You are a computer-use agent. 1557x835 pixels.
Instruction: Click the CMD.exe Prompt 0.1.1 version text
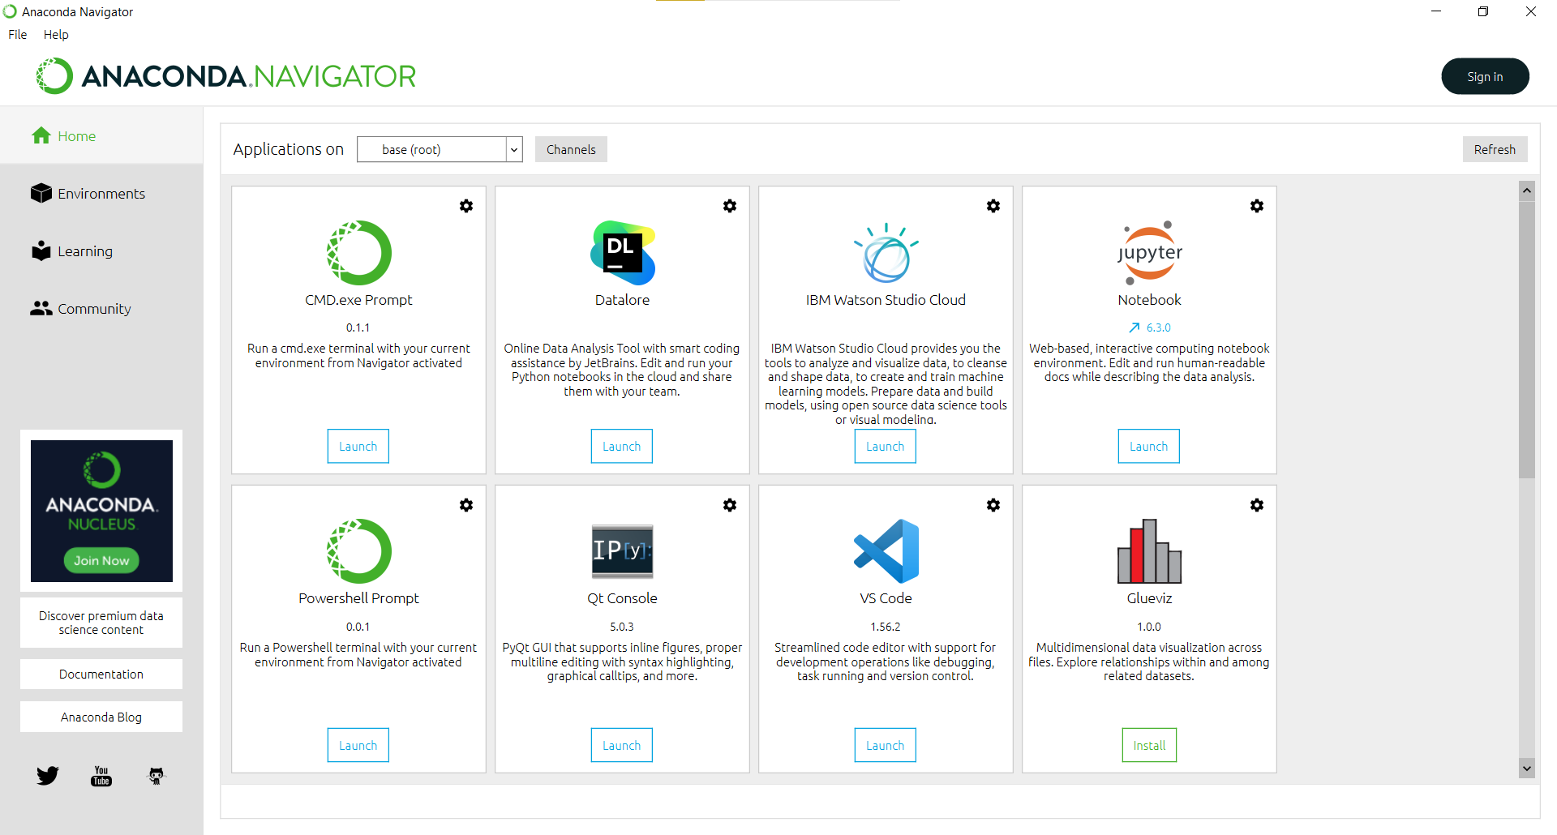[358, 328]
